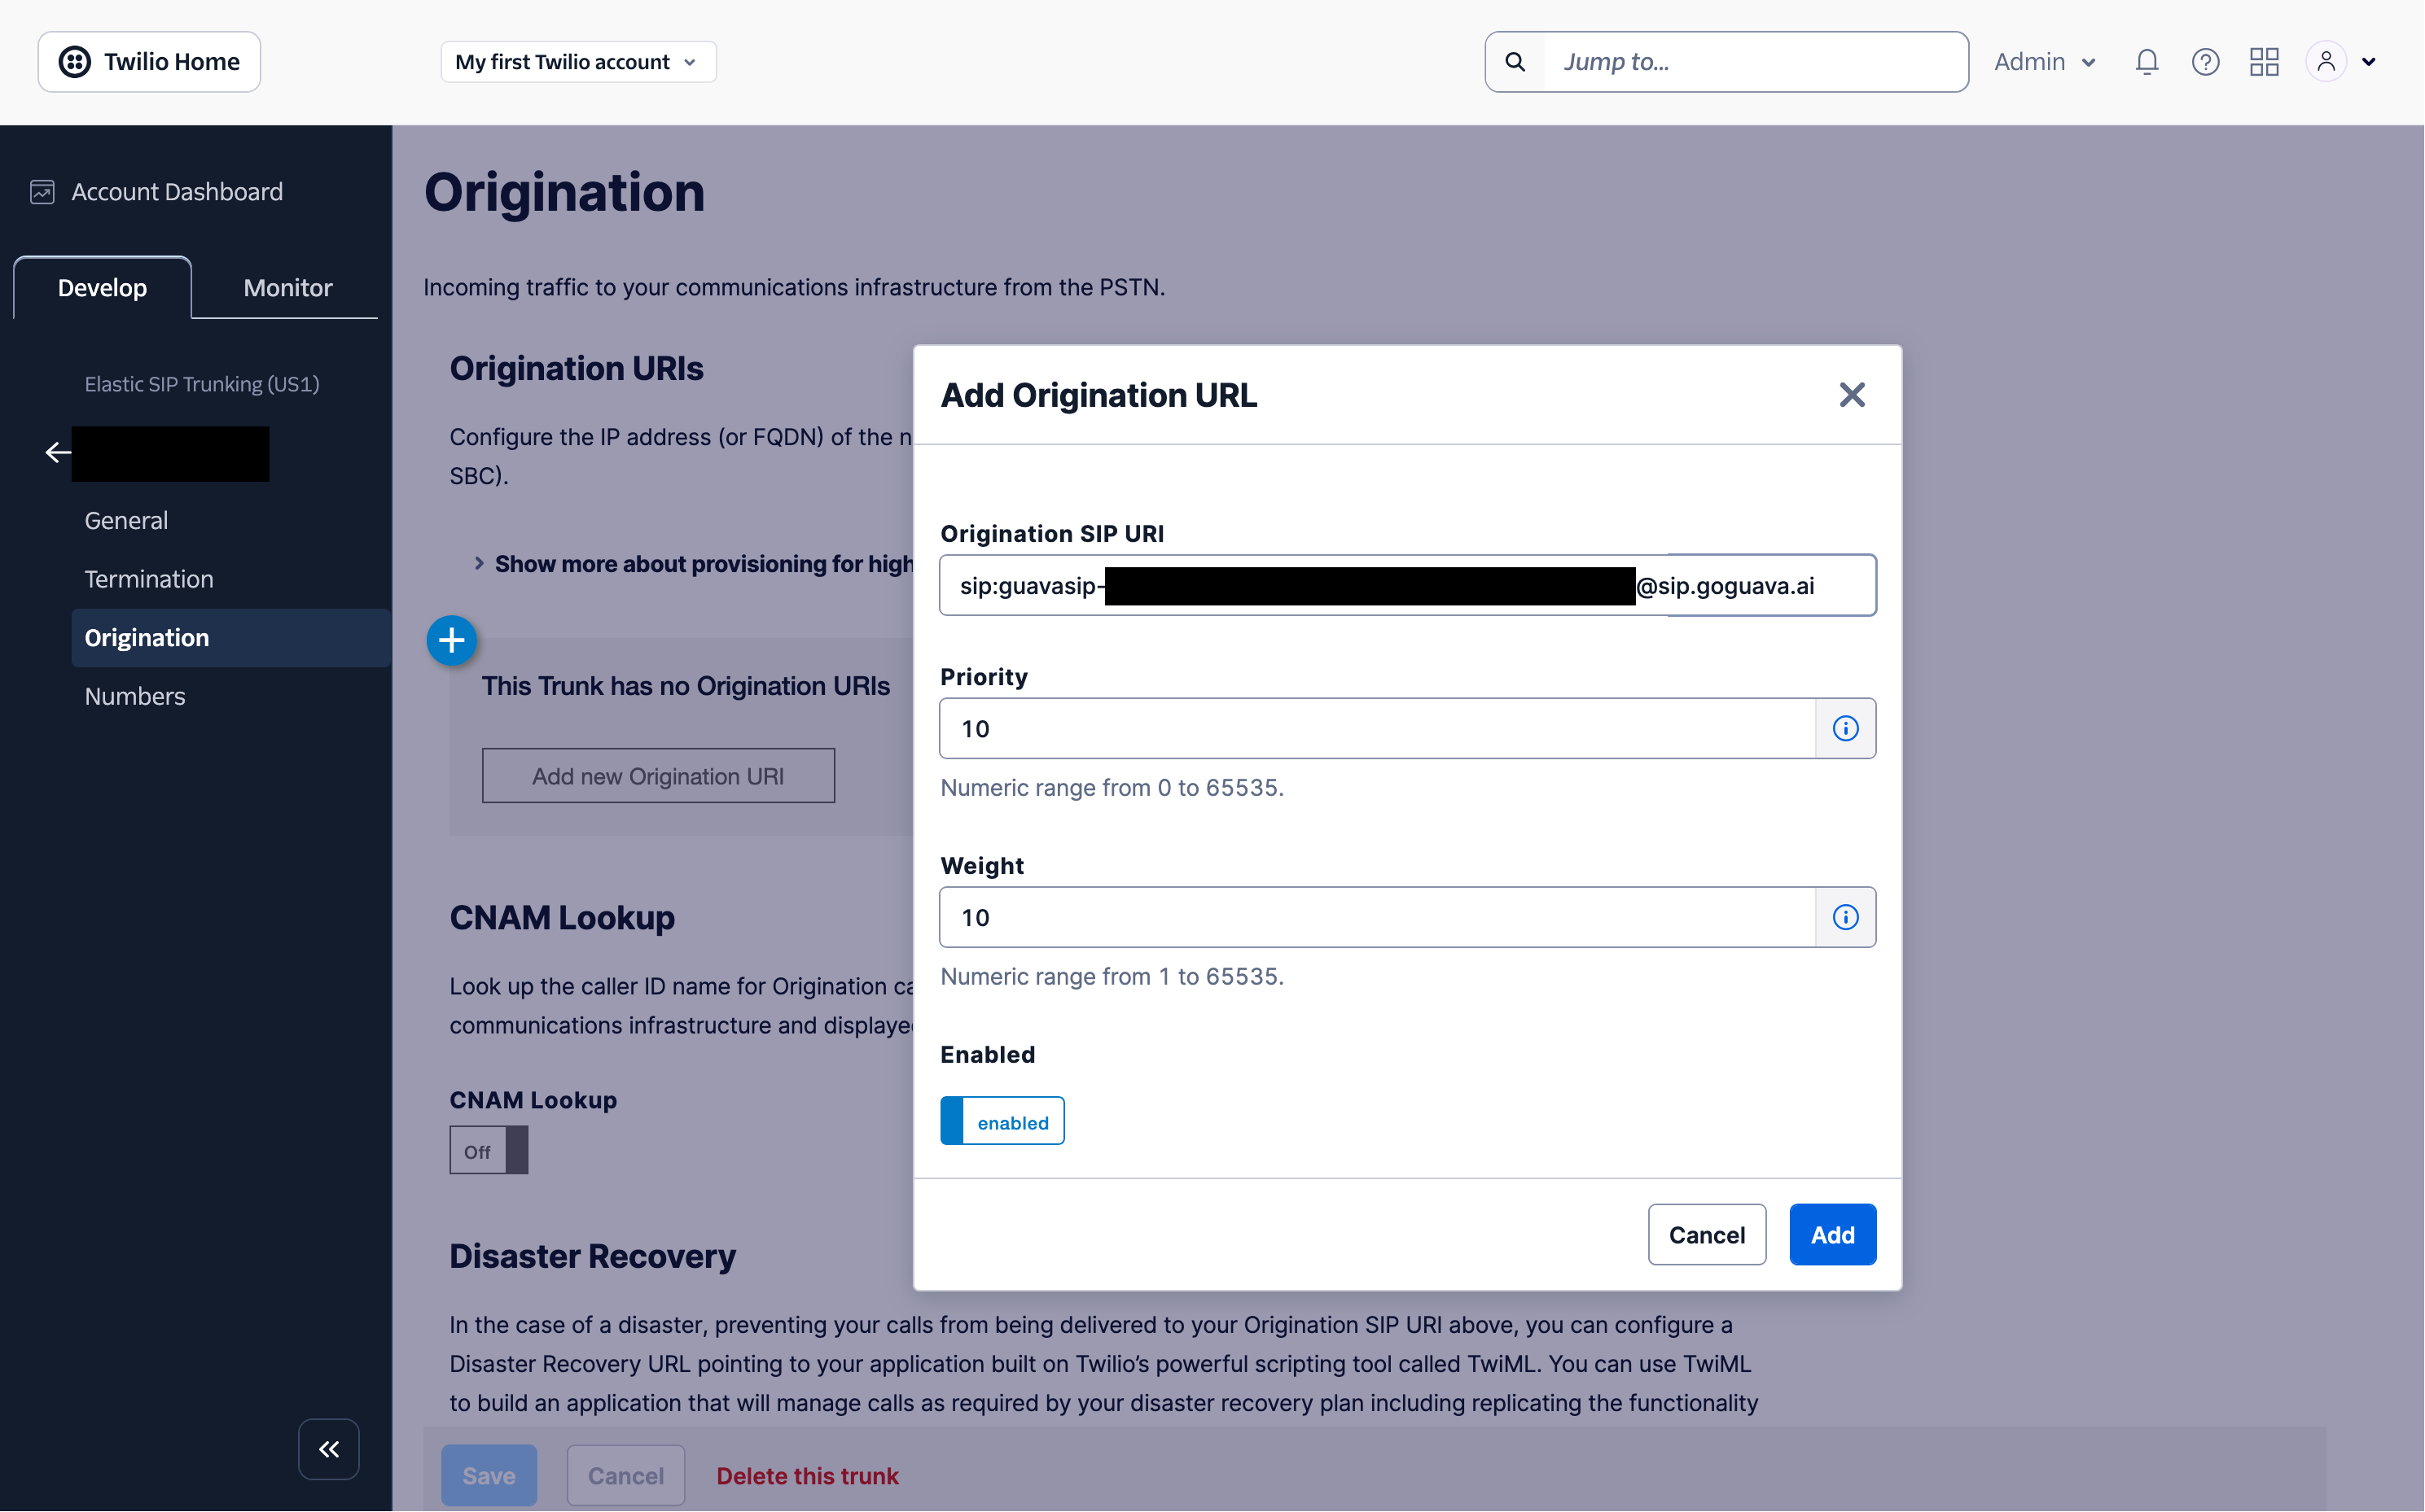Click Add new Origination URI button
2425x1512 pixels.
pos(658,777)
